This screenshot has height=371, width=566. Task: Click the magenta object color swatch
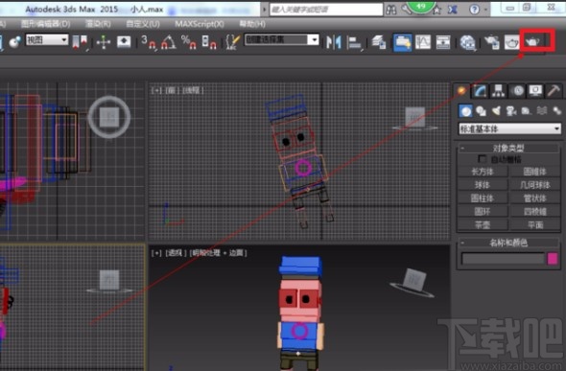[x=553, y=259]
